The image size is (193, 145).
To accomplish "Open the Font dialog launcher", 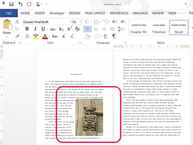I will click(80, 42).
